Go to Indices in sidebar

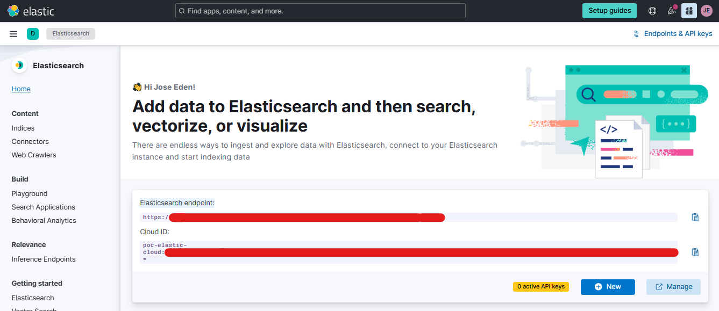tap(23, 128)
